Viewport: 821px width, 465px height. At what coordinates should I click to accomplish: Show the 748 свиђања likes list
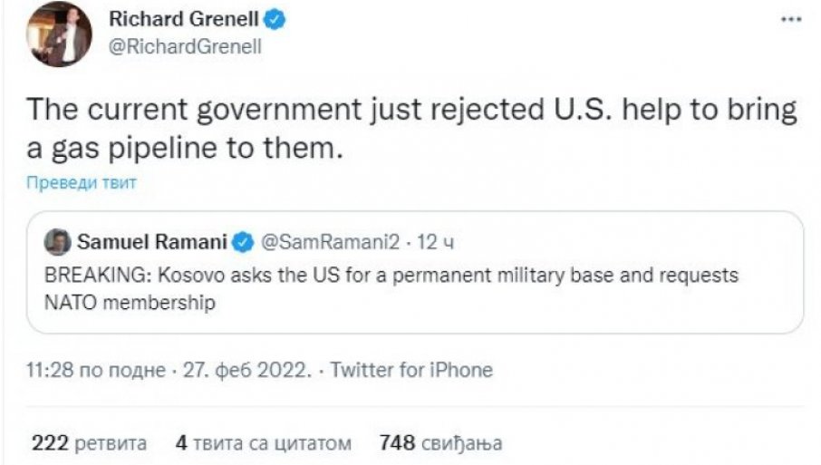tap(440, 443)
